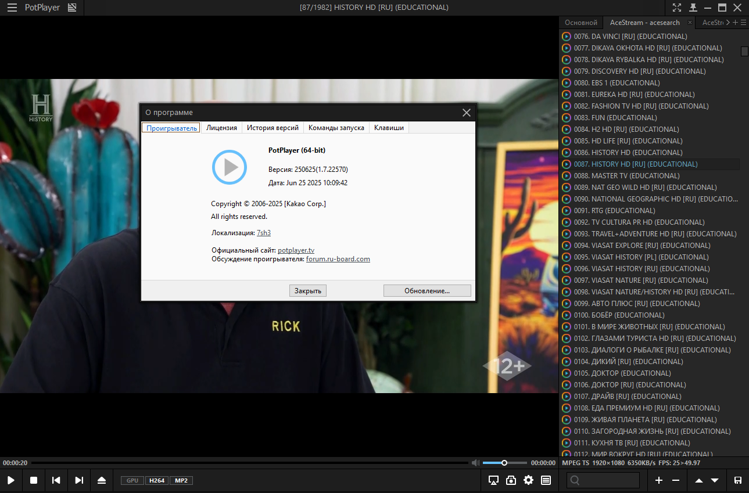
Task: Focus the playlist search field
Action: tap(603, 480)
